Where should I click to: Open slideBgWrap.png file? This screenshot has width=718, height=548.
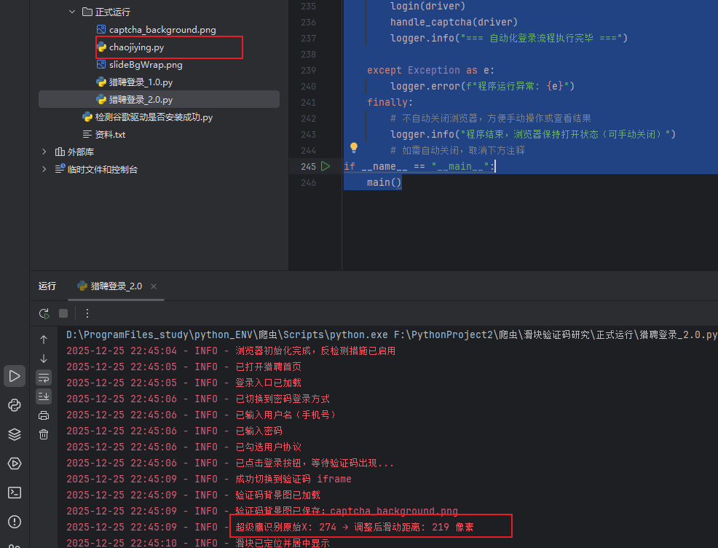click(146, 65)
